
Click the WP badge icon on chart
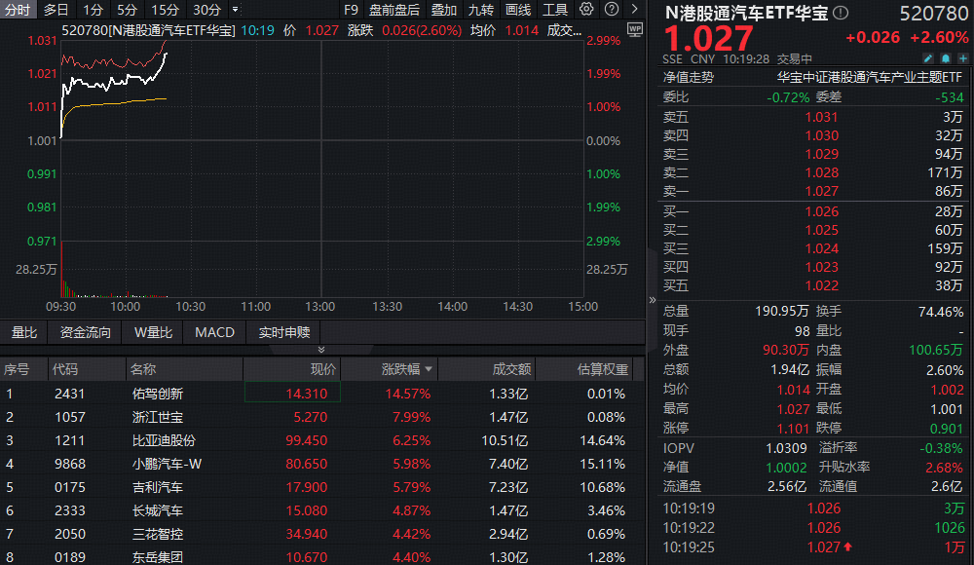pos(635,29)
